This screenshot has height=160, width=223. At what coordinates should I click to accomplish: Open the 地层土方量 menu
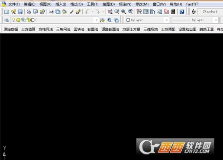[x=131, y=29]
